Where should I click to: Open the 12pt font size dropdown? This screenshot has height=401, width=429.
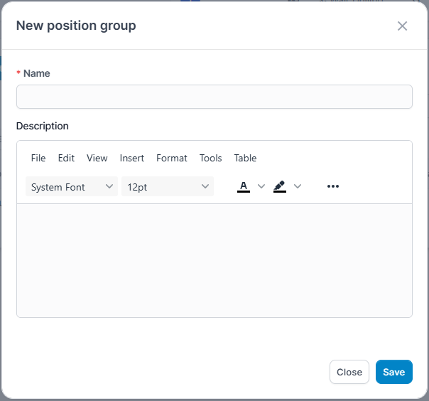(168, 187)
